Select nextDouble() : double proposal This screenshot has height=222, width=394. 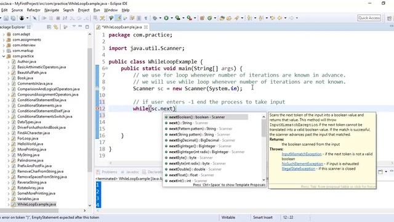(193, 169)
